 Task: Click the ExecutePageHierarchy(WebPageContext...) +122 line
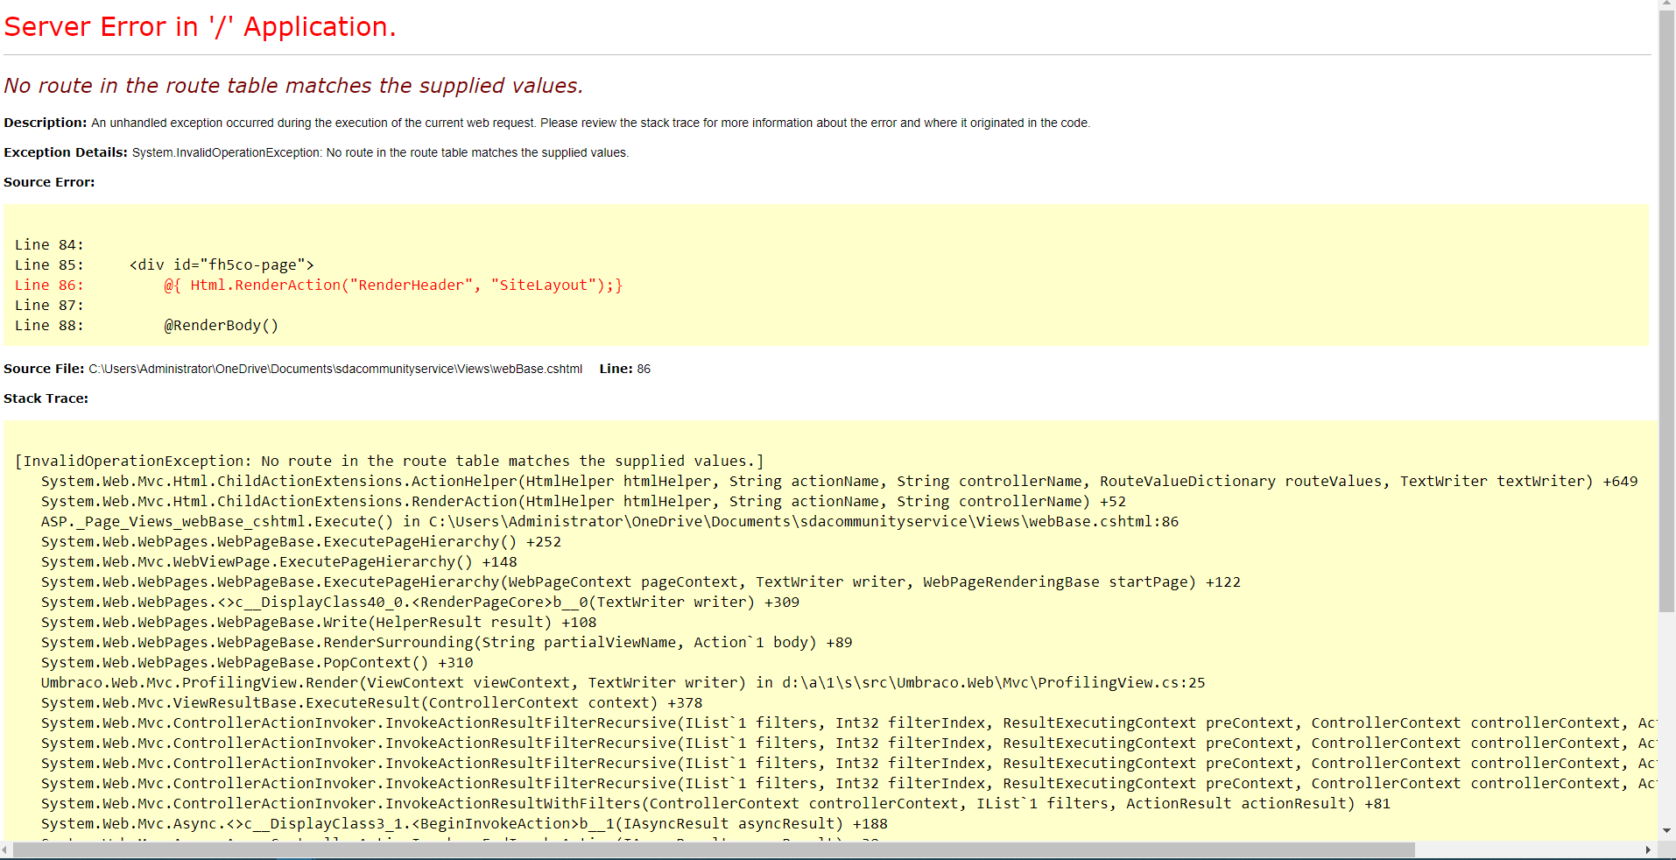(641, 582)
